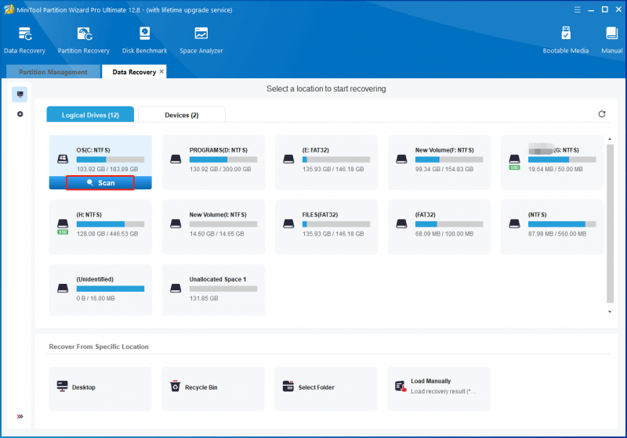This screenshot has height=438, width=627.
Task: Choose Recycle Bin recovery location
Action: click(x=213, y=389)
